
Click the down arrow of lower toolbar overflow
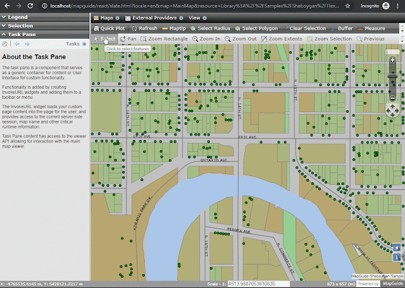[x=402, y=41]
